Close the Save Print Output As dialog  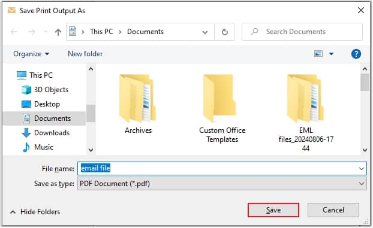pos(361,10)
